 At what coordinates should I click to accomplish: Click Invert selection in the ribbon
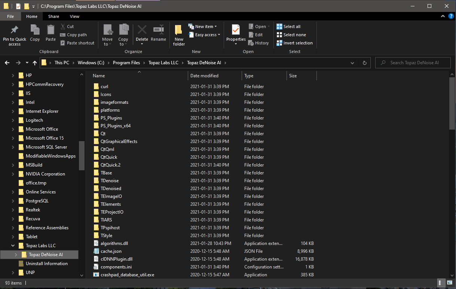tap(294, 43)
